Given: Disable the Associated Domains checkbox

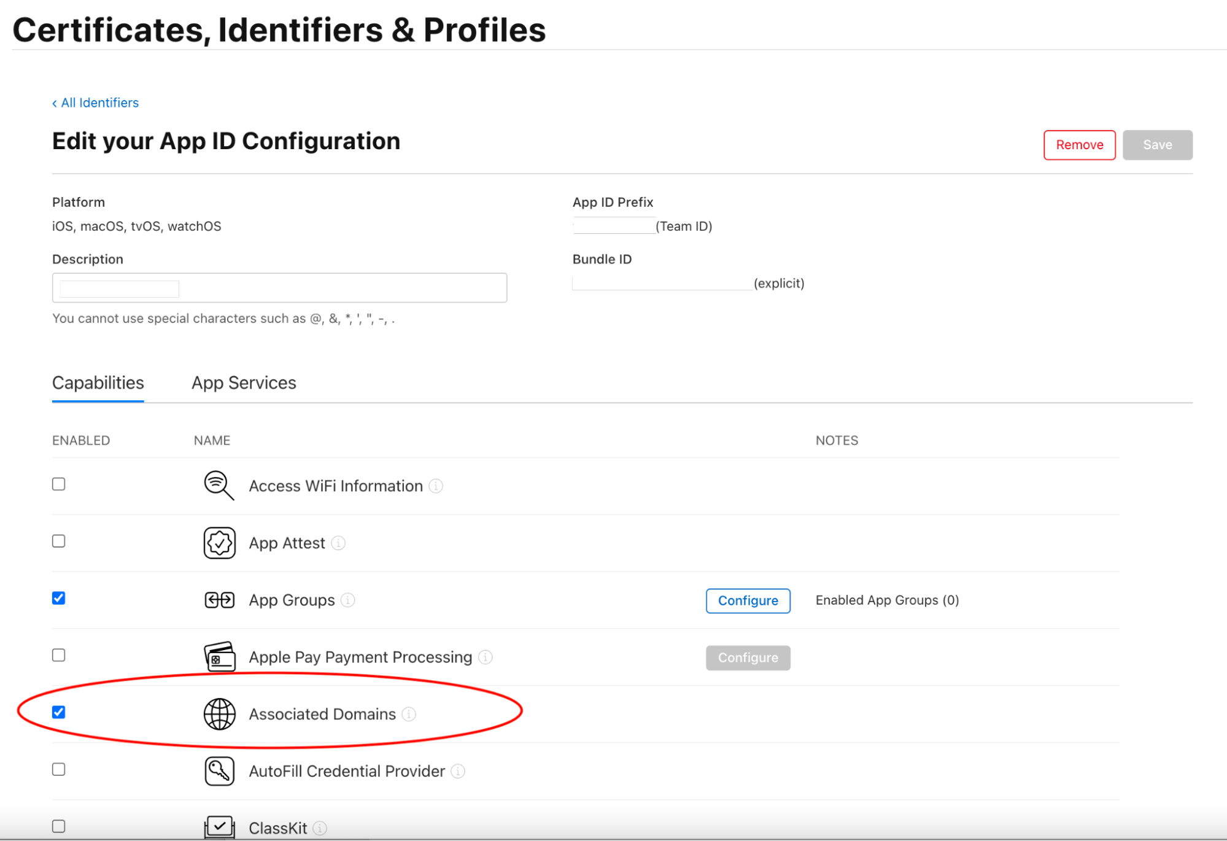Looking at the screenshot, I should point(59,712).
